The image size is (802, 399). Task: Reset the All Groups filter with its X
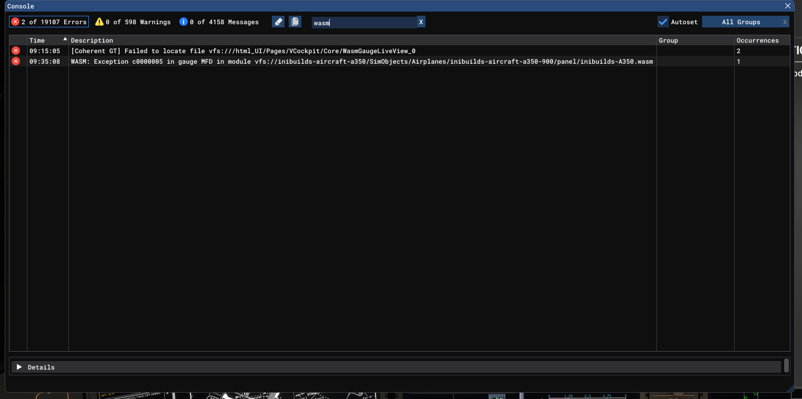785,22
